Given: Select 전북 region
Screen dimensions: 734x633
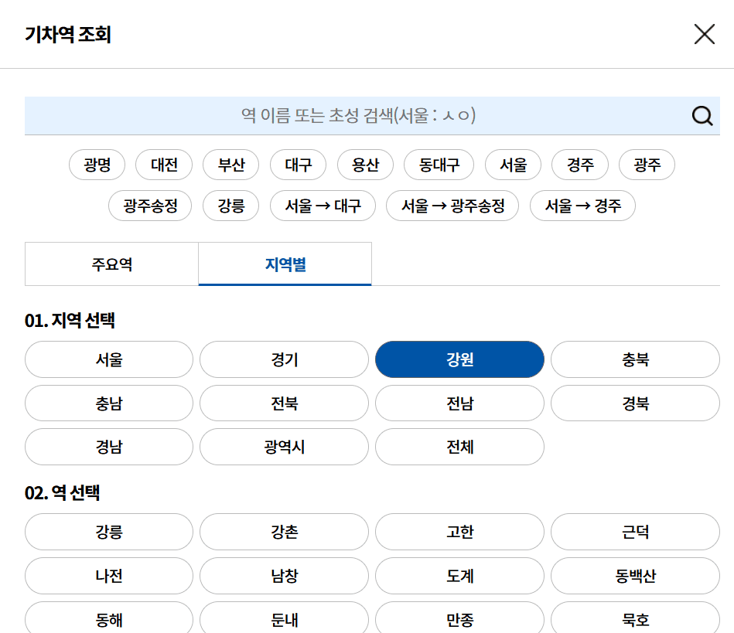Looking at the screenshot, I should tap(284, 403).
